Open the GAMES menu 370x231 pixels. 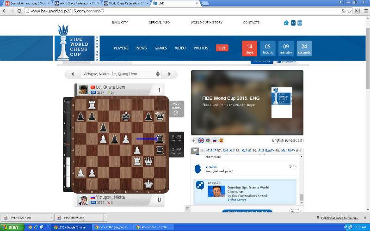point(160,48)
